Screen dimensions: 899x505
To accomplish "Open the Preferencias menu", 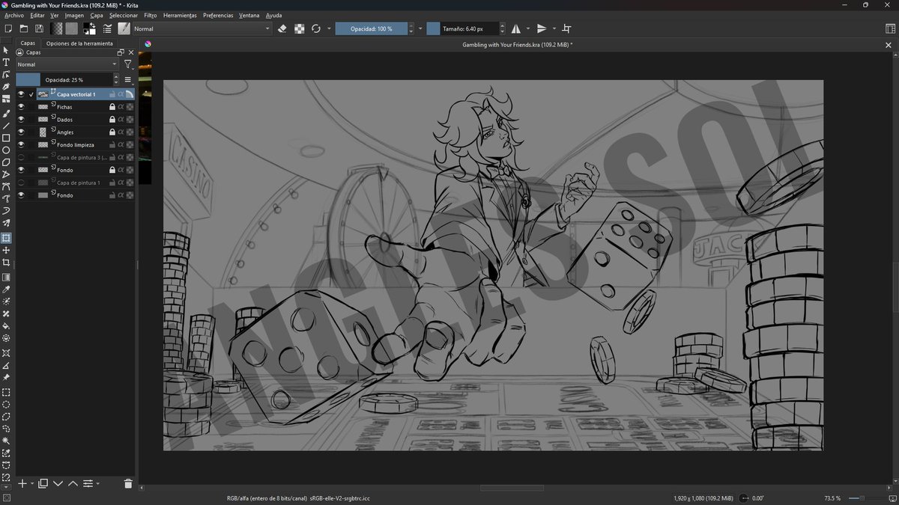I will point(218,15).
